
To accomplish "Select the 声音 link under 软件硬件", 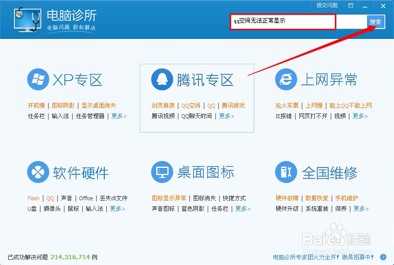I will click(x=66, y=198).
